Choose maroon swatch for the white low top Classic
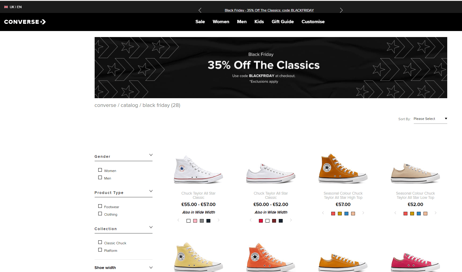This screenshot has width=462, height=272. point(274,221)
